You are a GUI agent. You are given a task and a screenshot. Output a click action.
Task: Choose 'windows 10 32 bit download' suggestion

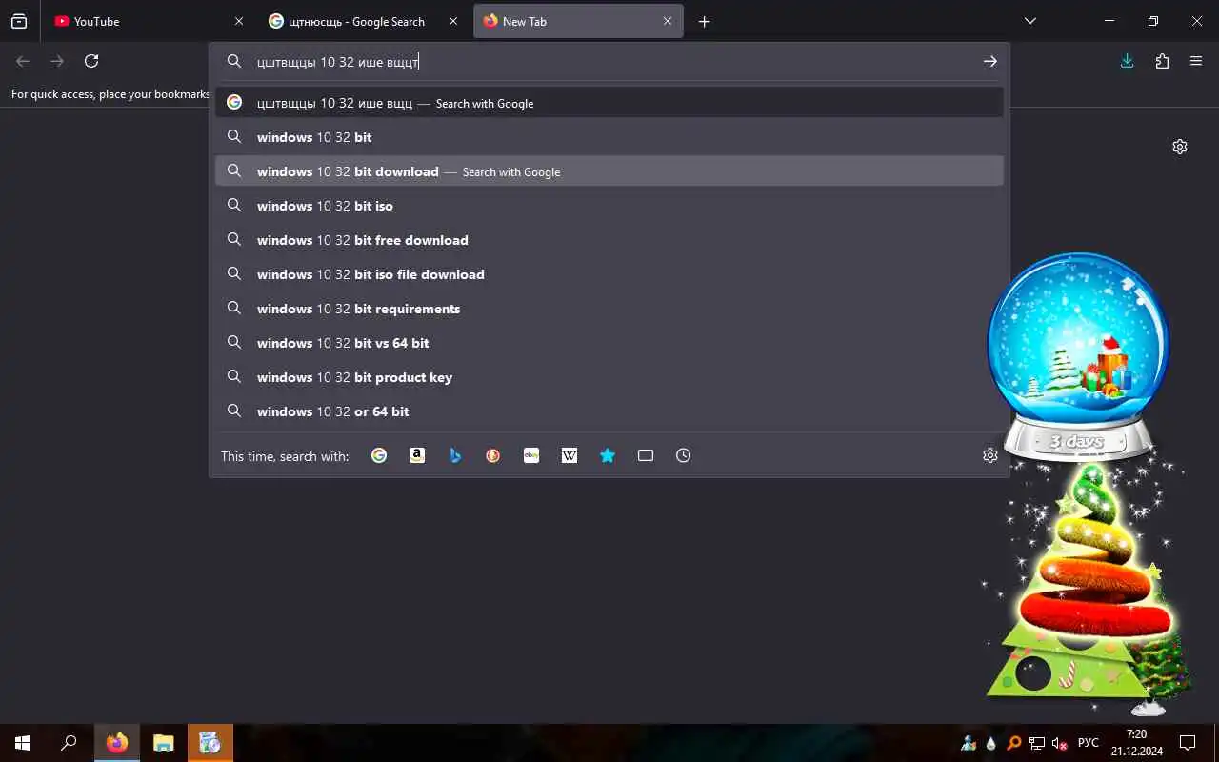click(x=609, y=171)
